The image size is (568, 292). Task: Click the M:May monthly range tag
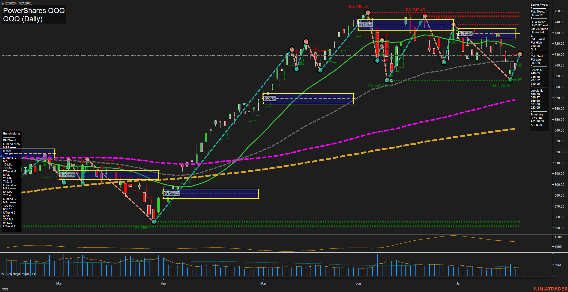(269, 98)
